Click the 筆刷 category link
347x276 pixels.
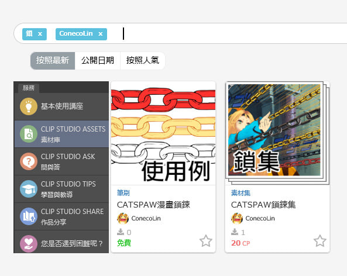(123, 193)
